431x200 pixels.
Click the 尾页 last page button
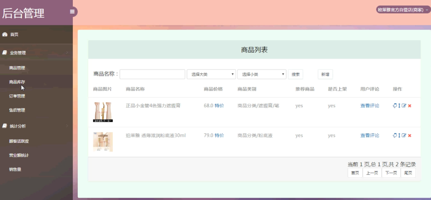coord(408,173)
